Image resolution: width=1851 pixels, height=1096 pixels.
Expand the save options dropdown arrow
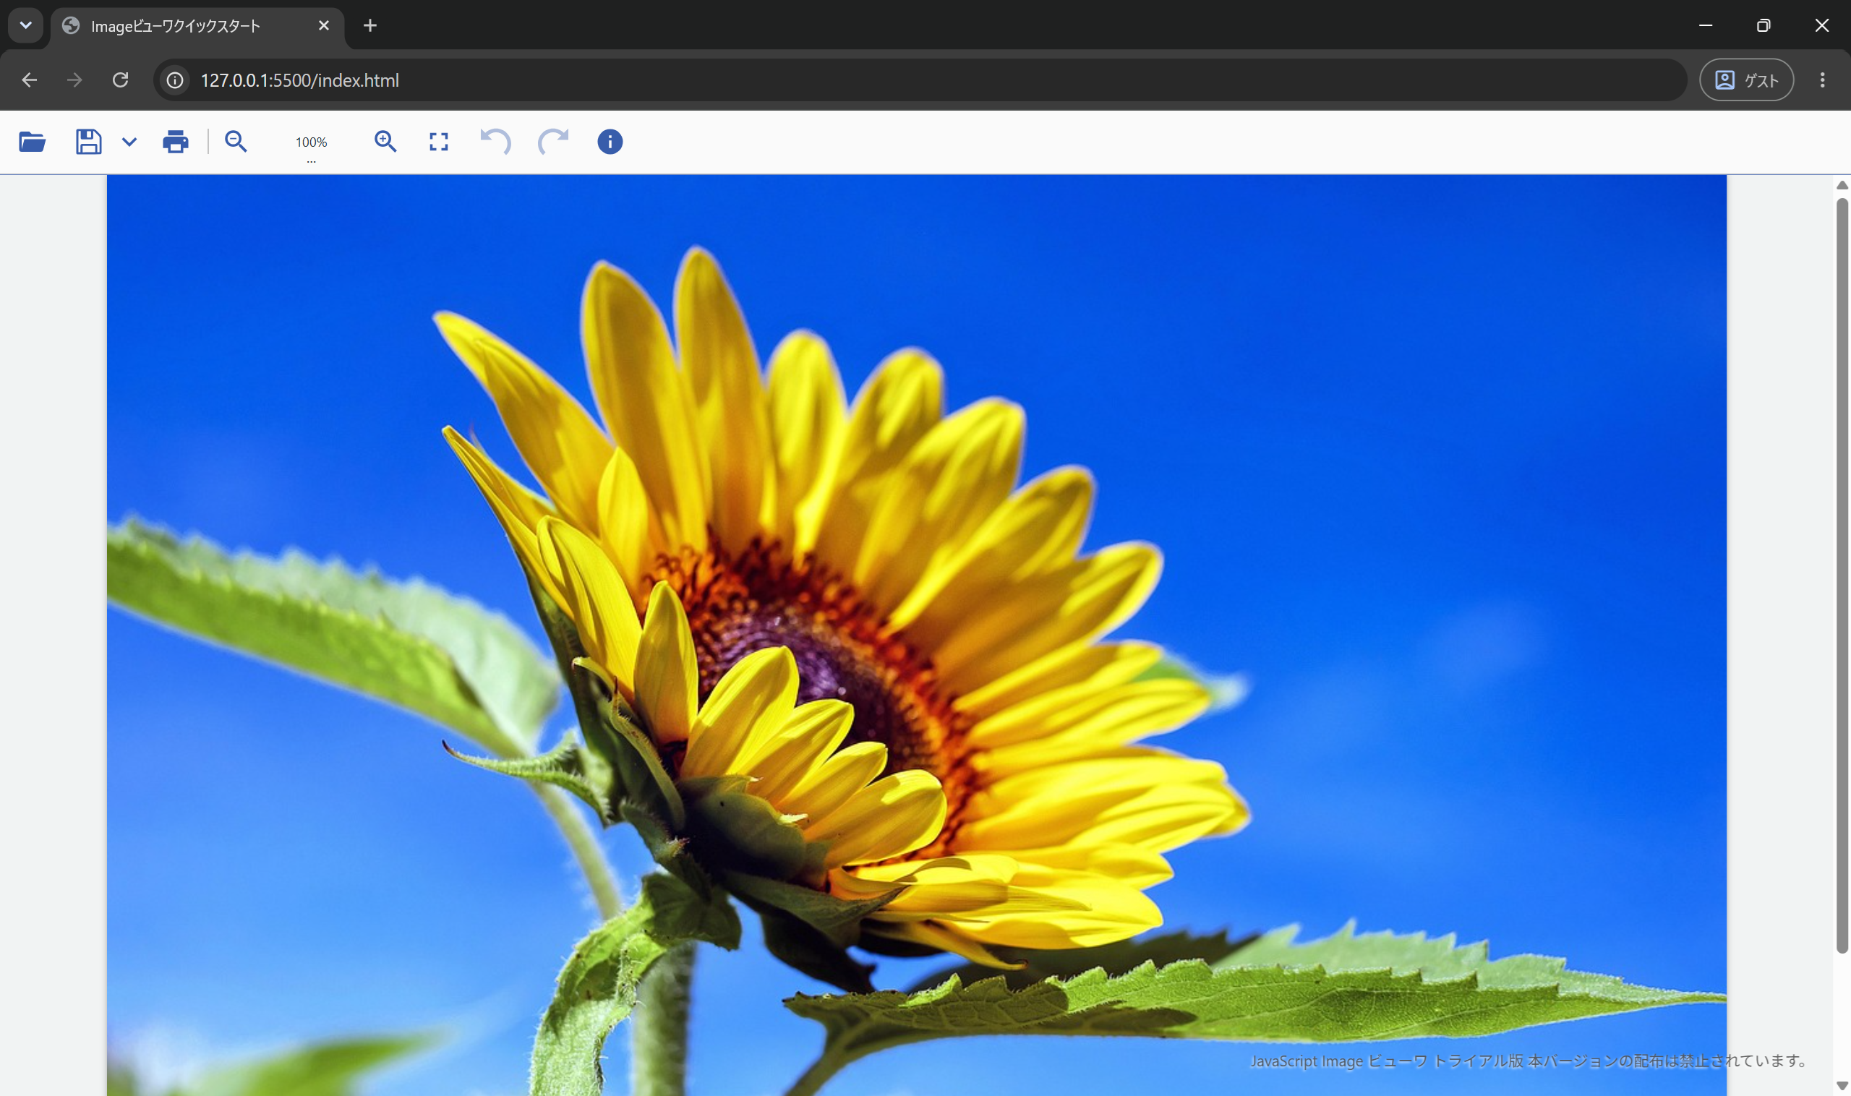[129, 142]
